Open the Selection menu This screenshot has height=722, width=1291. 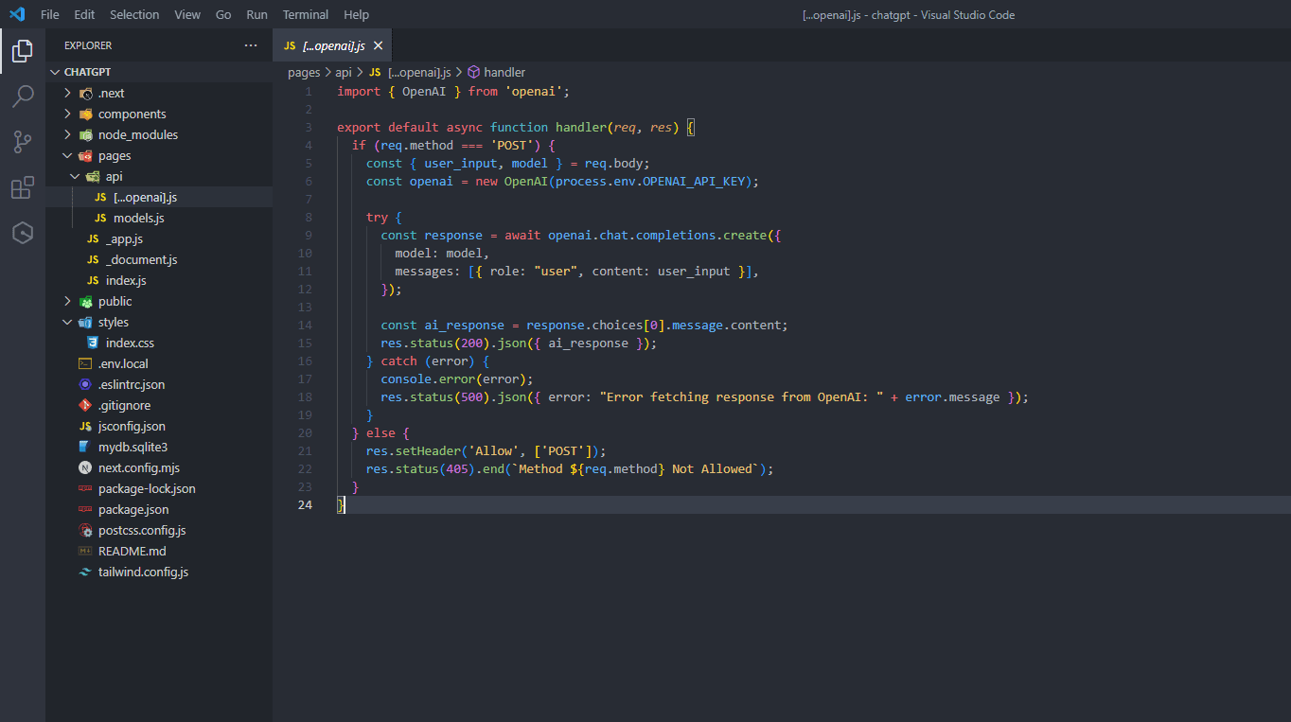tap(134, 14)
